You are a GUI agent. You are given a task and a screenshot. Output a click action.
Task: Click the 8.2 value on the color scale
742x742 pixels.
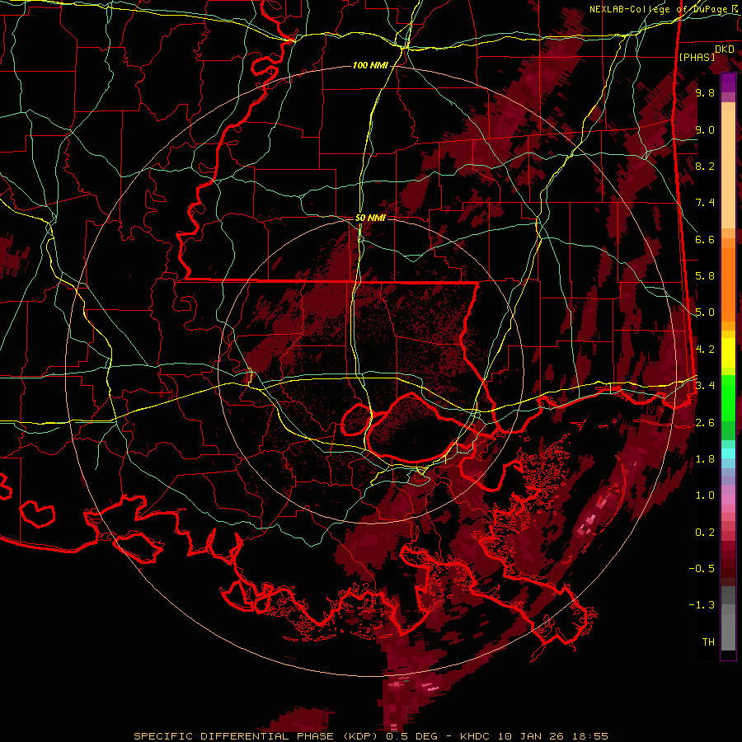[705, 166]
